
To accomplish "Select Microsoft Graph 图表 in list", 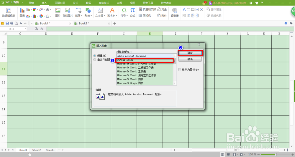I will pos(145,83).
